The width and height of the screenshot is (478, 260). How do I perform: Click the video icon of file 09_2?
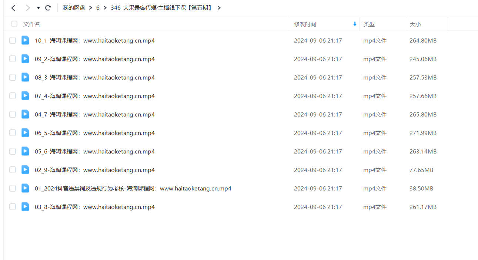[25, 59]
